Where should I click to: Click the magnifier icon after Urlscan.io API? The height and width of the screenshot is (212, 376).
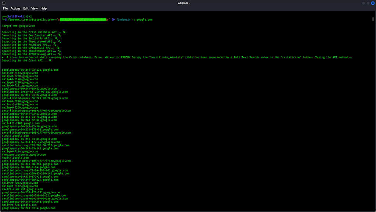[58, 47]
